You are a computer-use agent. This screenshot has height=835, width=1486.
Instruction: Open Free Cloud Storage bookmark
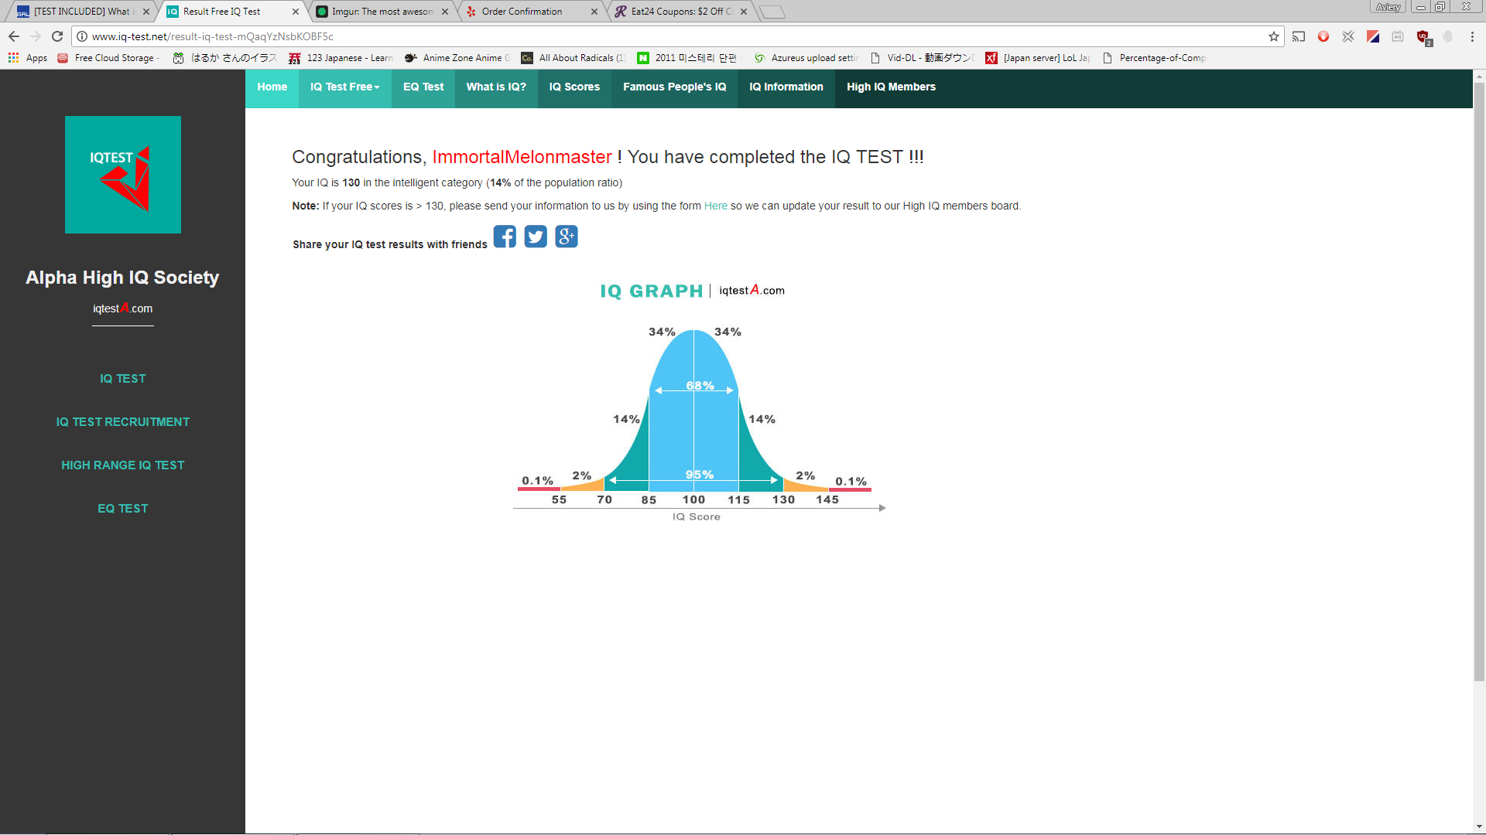[x=108, y=58]
